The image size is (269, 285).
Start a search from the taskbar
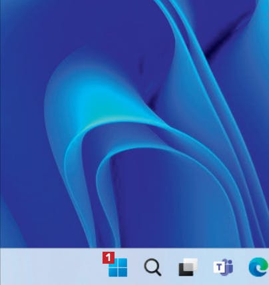152,268
